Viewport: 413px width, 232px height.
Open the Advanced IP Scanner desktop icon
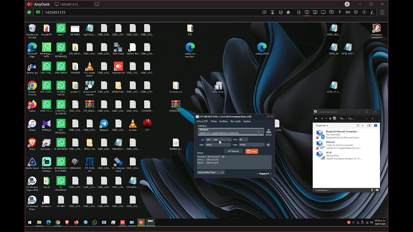point(90,89)
